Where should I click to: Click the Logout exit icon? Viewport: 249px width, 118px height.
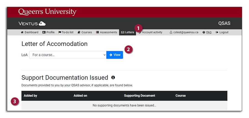click(x=217, y=32)
